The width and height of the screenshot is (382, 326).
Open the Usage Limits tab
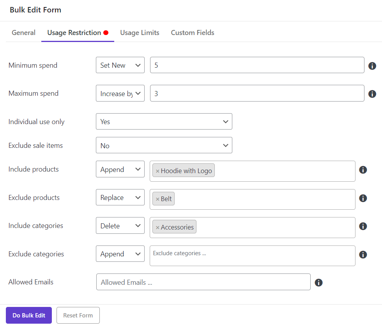click(x=140, y=33)
